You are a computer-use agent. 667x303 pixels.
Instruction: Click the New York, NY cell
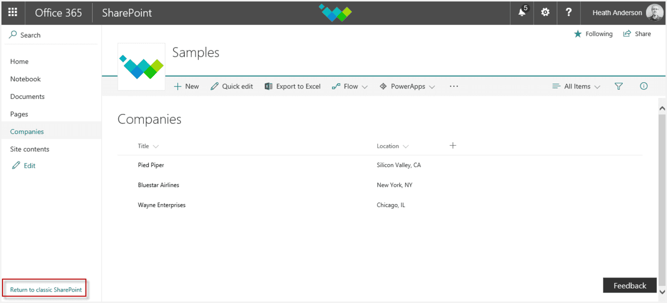tap(394, 185)
